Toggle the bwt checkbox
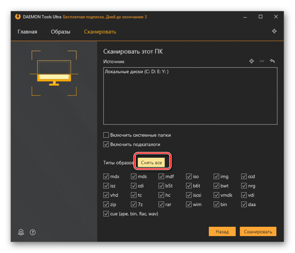The width and height of the screenshot is (295, 253). pos(216,186)
